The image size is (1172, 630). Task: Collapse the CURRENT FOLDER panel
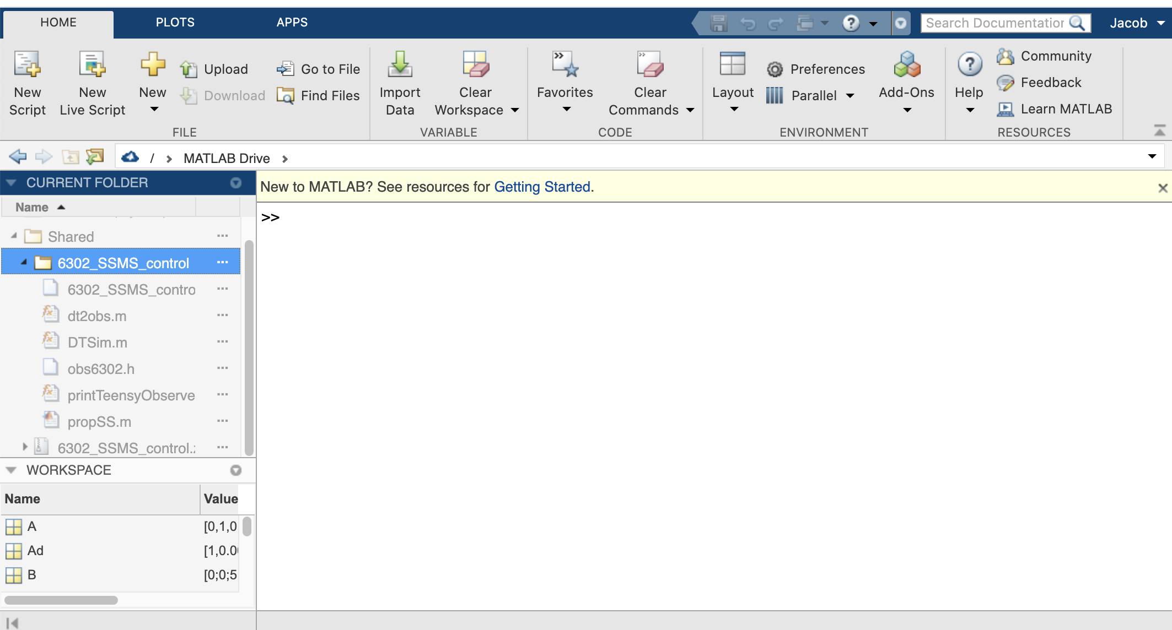[x=11, y=183]
